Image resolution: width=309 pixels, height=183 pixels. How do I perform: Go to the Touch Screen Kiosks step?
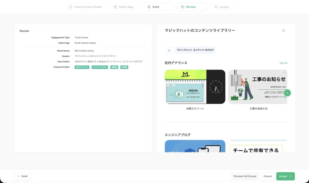(x=85, y=7)
